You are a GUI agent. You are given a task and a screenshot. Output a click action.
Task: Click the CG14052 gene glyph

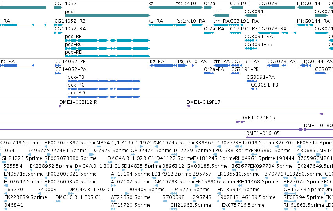click(x=58, y=7)
